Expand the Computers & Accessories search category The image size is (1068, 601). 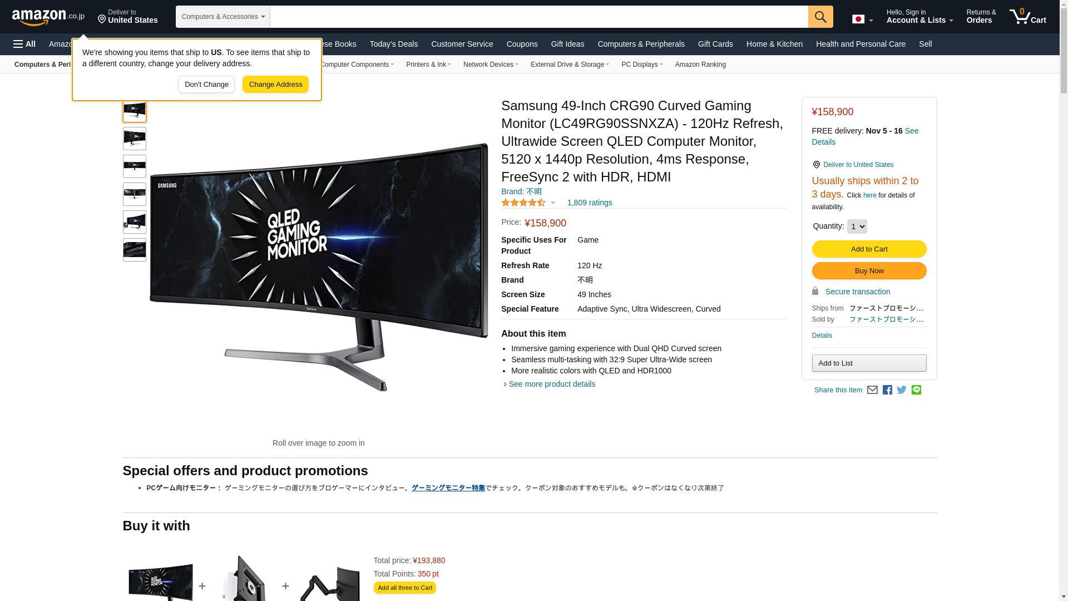coord(223,17)
